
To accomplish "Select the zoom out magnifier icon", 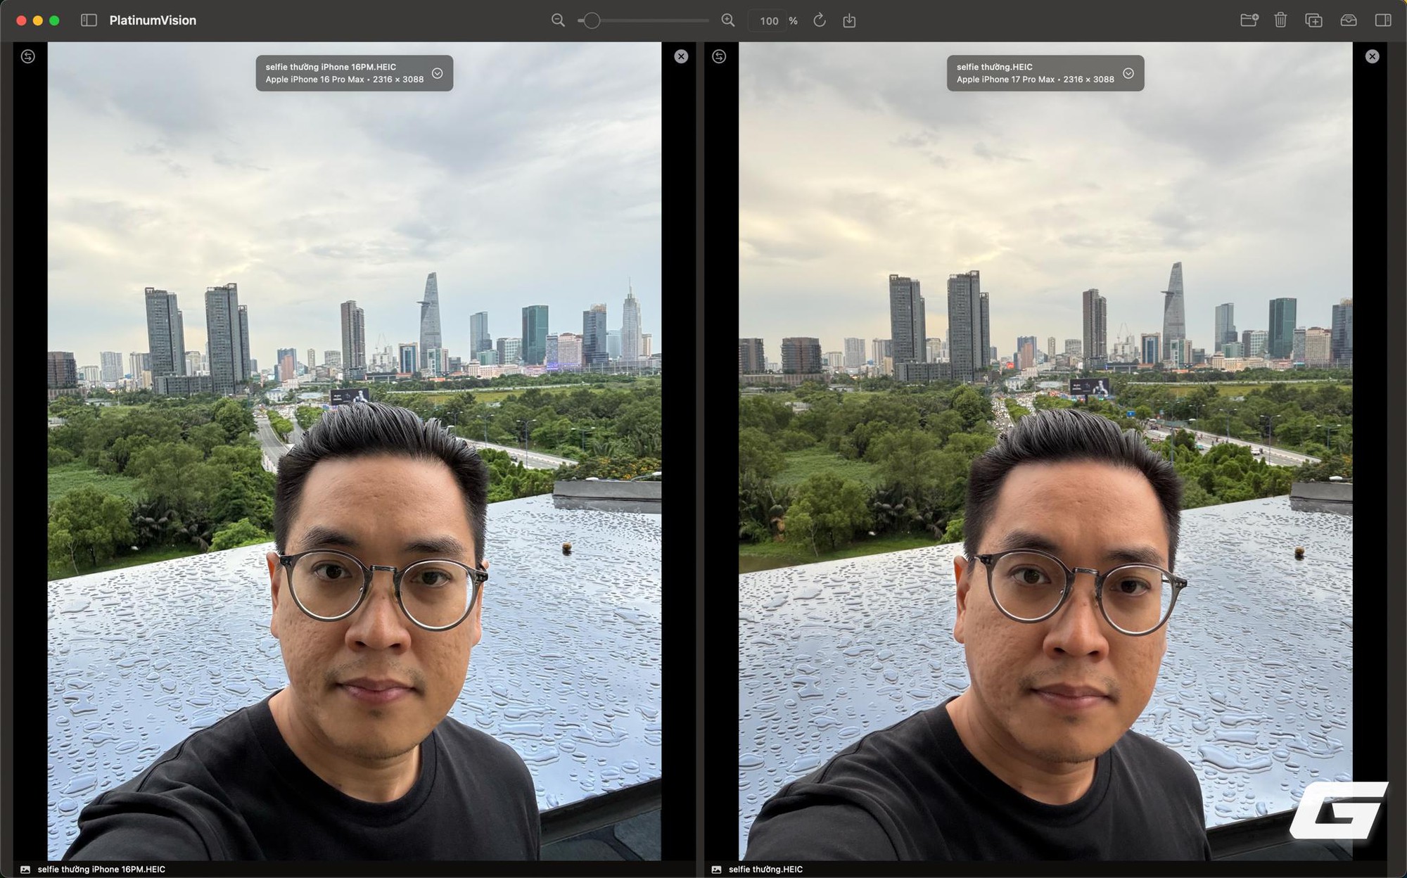I will (558, 20).
